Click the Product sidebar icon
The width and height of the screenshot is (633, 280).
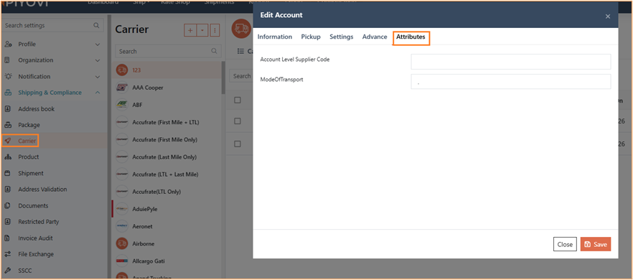click(8, 157)
